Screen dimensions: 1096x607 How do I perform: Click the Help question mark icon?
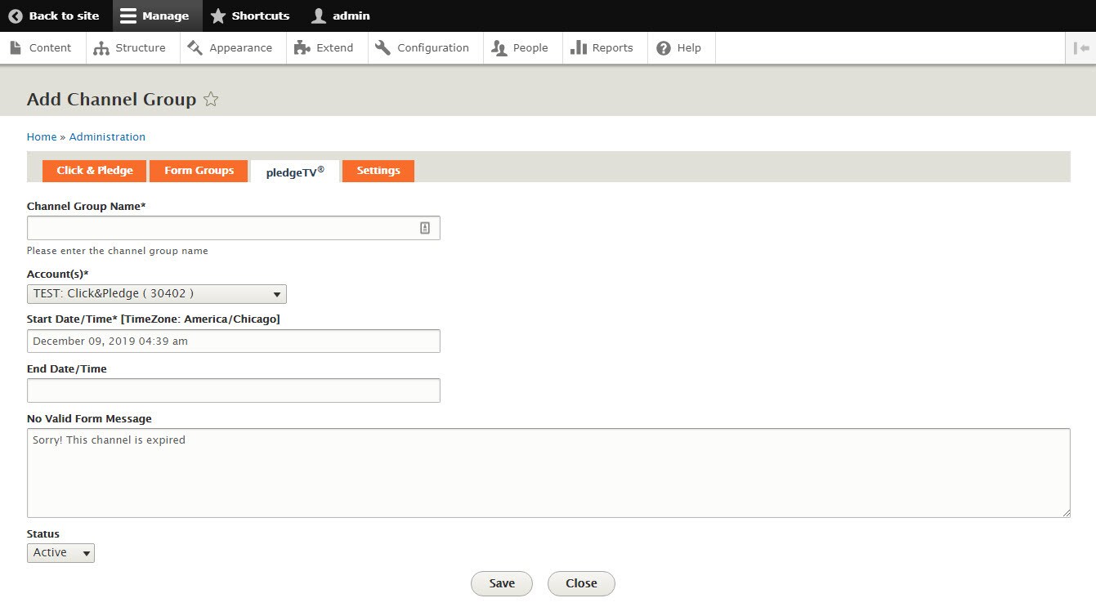click(x=664, y=48)
